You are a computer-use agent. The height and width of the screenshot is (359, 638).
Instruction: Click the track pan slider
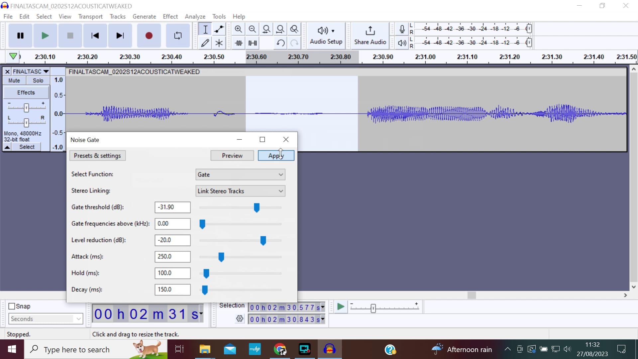click(x=26, y=122)
